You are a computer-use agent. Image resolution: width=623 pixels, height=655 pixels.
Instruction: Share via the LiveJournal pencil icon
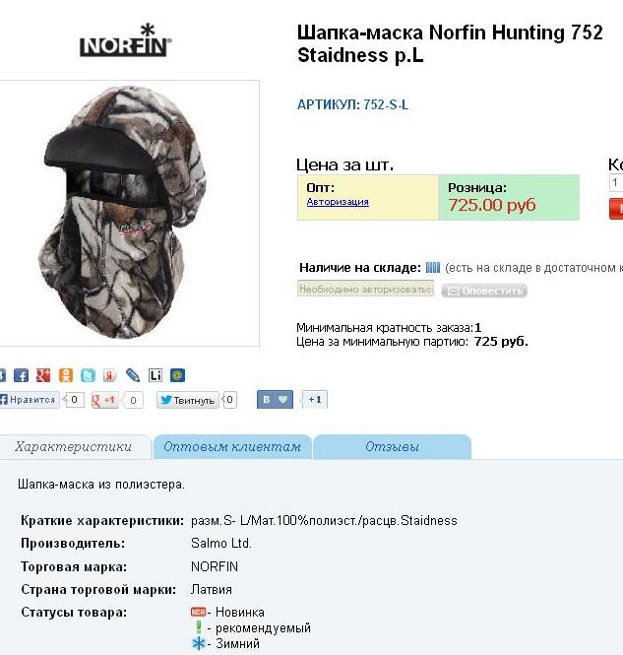click(133, 375)
